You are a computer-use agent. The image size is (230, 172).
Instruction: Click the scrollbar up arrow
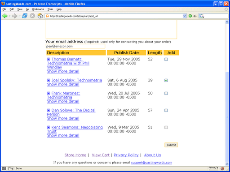[x=227, y=22]
